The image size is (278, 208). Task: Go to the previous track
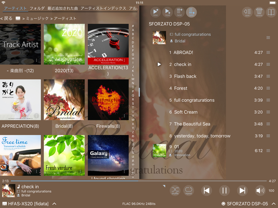[207, 190]
